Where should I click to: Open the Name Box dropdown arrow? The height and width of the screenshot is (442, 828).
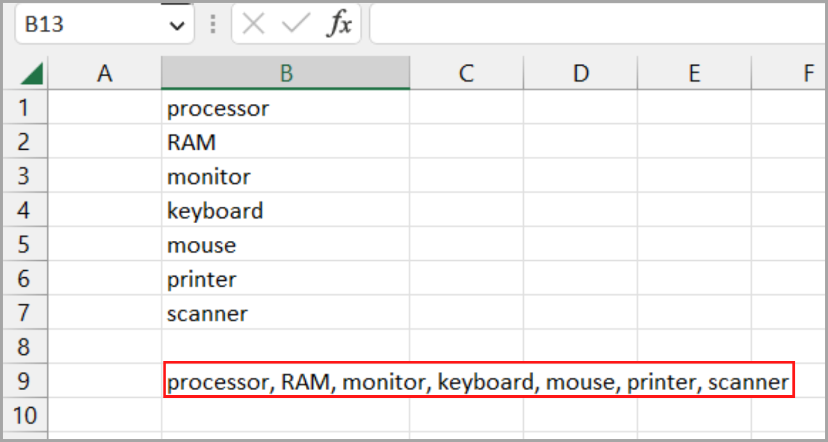(177, 25)
